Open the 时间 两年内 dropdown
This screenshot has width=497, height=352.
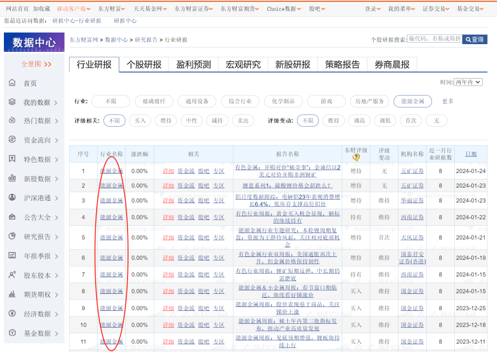point(468,82)
